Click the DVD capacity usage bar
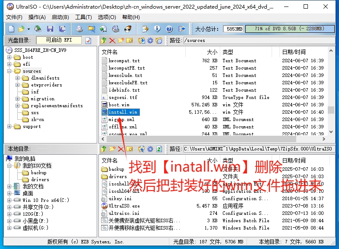 tap(289, 29)
